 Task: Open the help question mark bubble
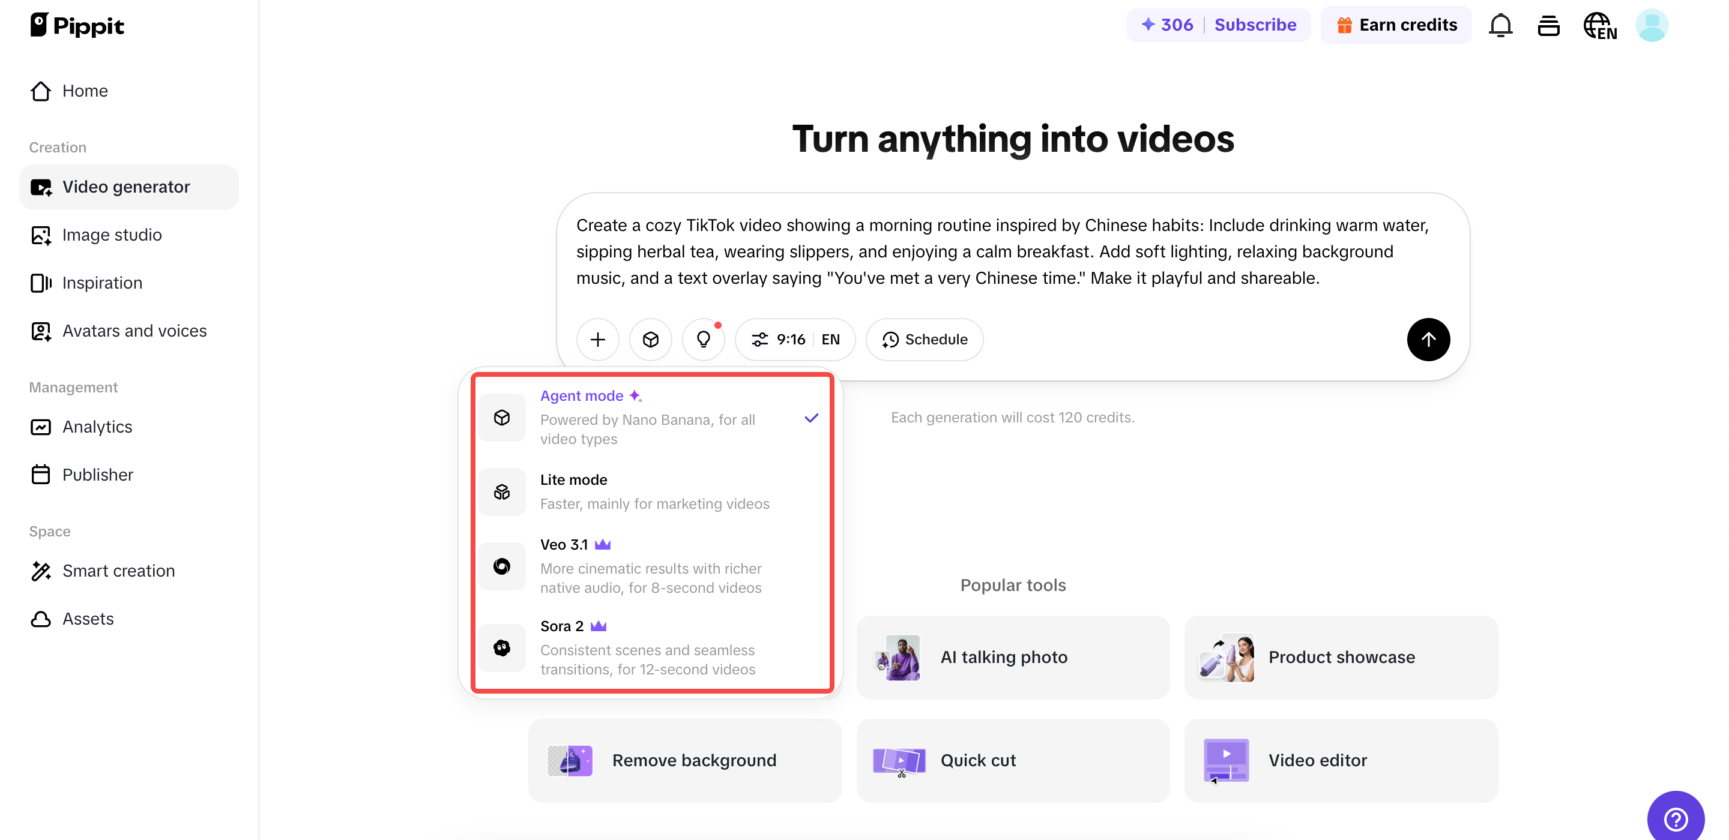tap(1676, 818)
